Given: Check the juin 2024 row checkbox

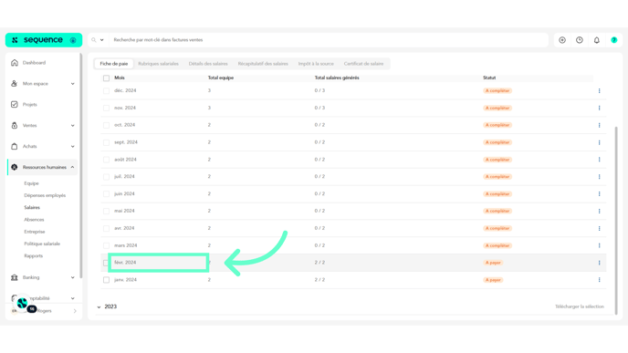Looking at the screenshot, I should (x=106, y=194).
